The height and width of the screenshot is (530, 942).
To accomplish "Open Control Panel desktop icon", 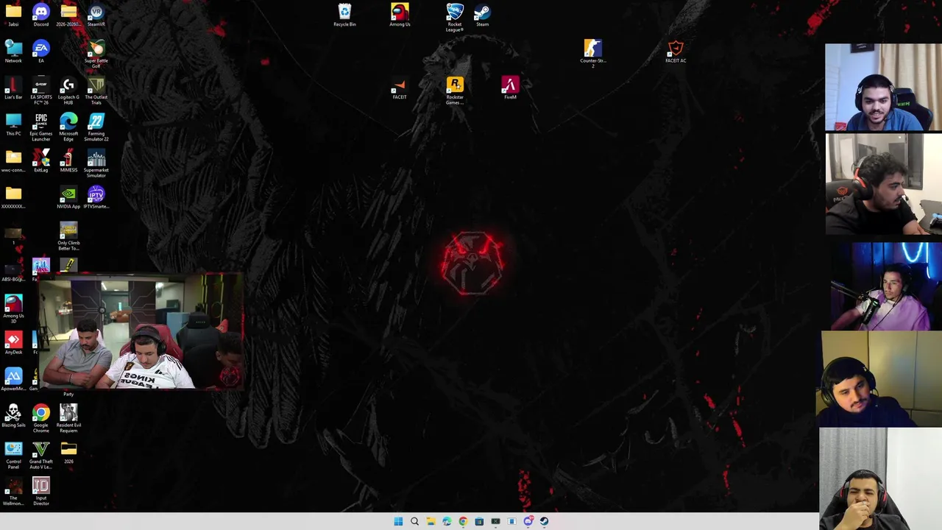I will pyautogui.click(x=13, y=455).
